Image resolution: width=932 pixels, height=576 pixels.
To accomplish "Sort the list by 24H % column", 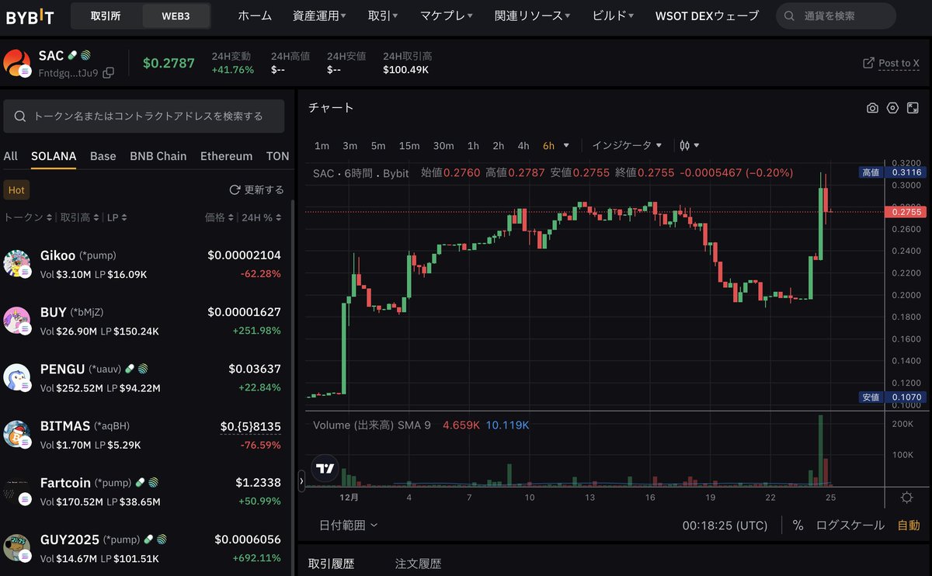I will click(262, 217).
